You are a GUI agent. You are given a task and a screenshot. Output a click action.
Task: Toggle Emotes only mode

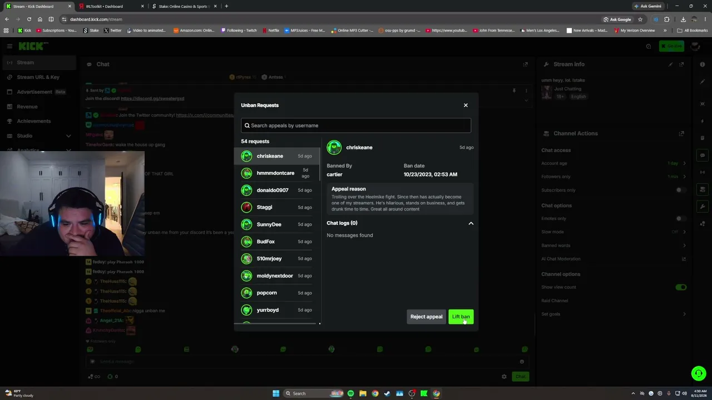(681, 219)
